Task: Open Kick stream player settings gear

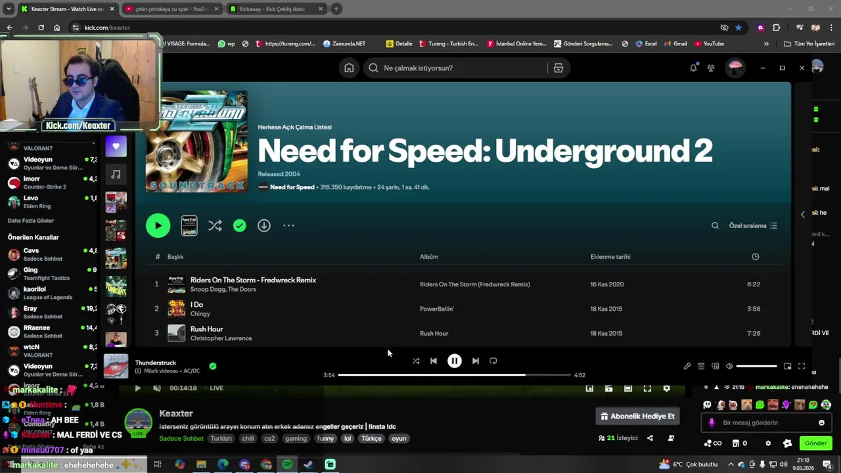Action: 666,388
